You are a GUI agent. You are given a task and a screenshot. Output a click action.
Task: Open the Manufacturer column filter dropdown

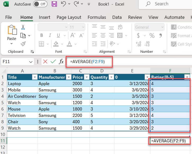coord(69,77)
